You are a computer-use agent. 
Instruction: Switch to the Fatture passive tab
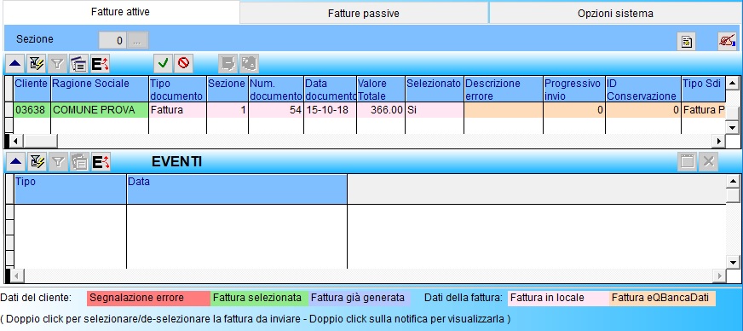364,14
